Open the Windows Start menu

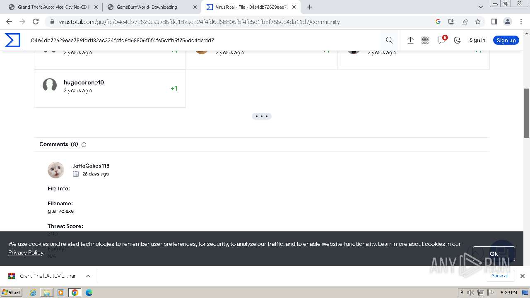pos(11,292)
